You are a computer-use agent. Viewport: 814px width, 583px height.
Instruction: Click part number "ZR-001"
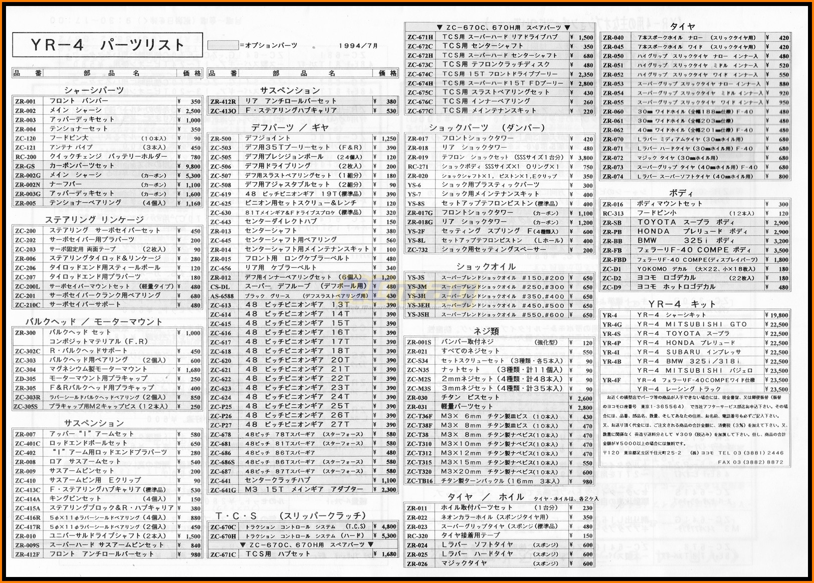pyautogui.click(x=26, y=101)
